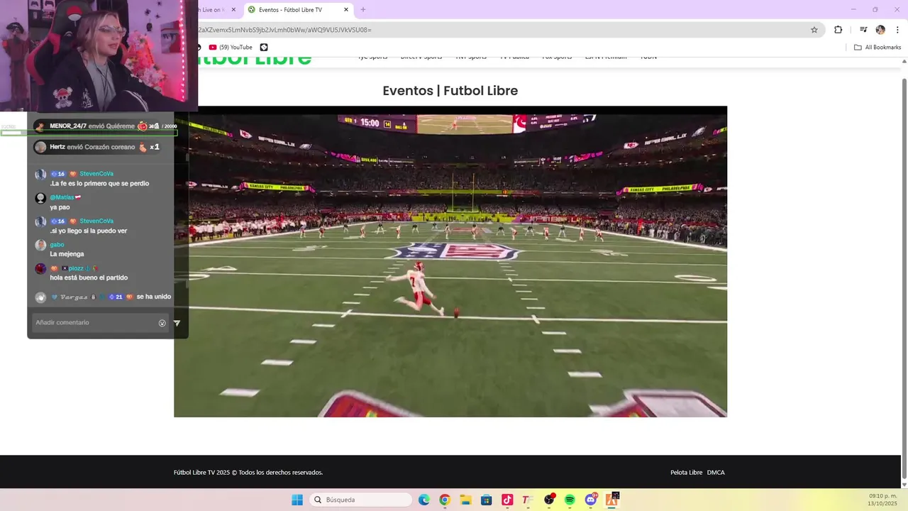Viewport: 908px width, 511px height.
Task: Open Spotify from the taskbar
Action: pos(570,500)
